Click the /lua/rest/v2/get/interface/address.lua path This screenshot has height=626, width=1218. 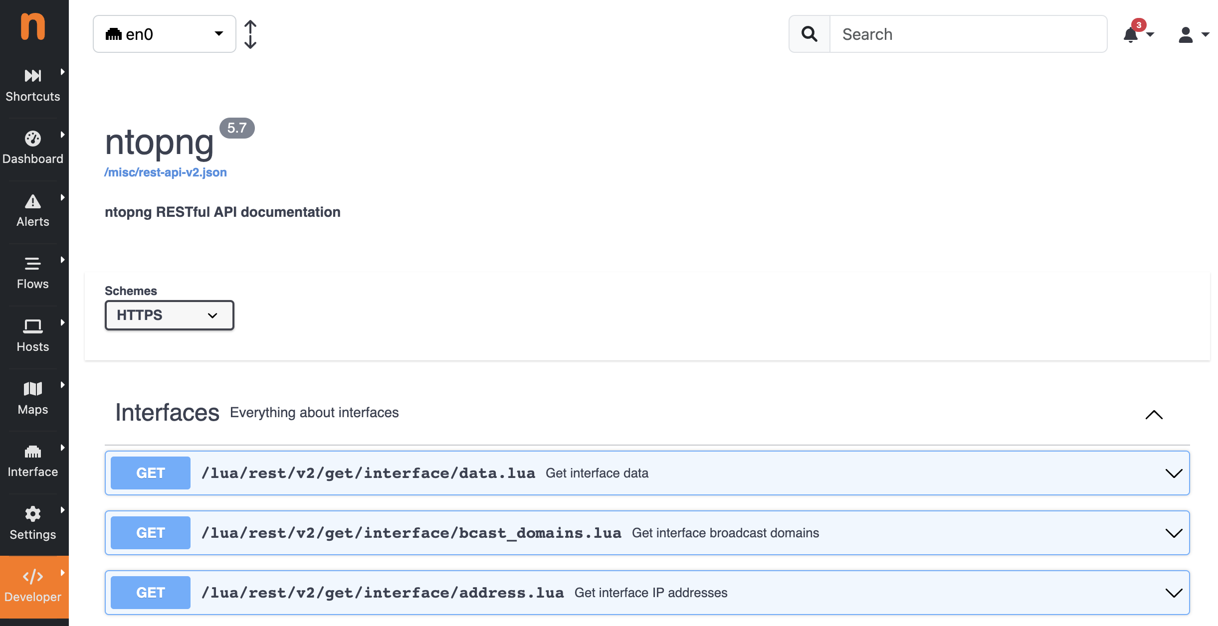click(383, 593)
